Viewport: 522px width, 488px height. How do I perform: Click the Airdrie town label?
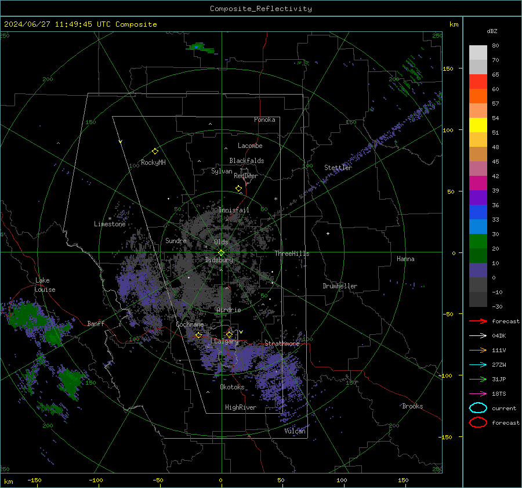coord(229,310)
